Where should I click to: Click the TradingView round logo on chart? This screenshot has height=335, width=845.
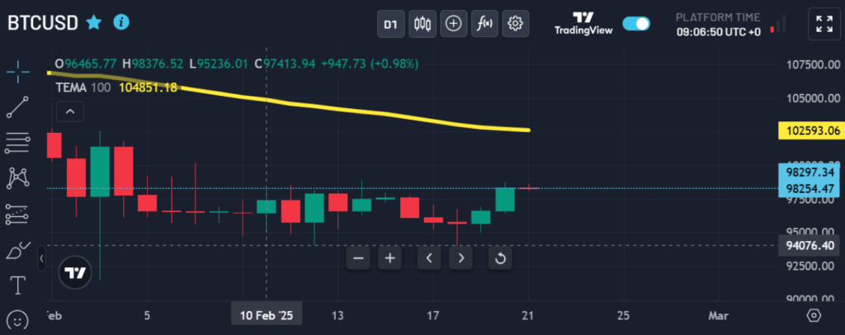pos(75,273)
